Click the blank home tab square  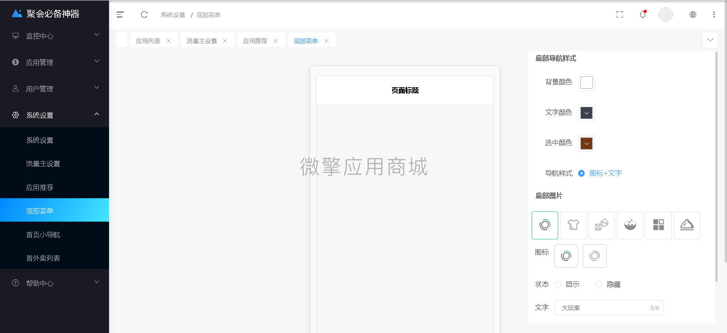point(122,40)
